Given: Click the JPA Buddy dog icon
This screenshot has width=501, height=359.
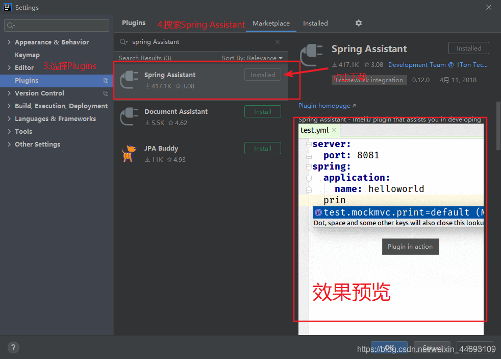Looking at the screenshot, I should [129, 153].
